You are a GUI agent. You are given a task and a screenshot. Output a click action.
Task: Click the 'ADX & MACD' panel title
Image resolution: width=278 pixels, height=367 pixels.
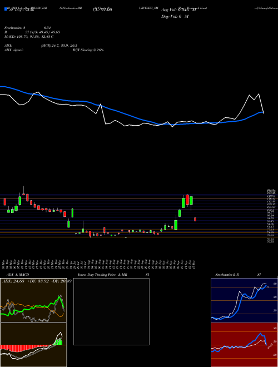[x=18, y=275]
